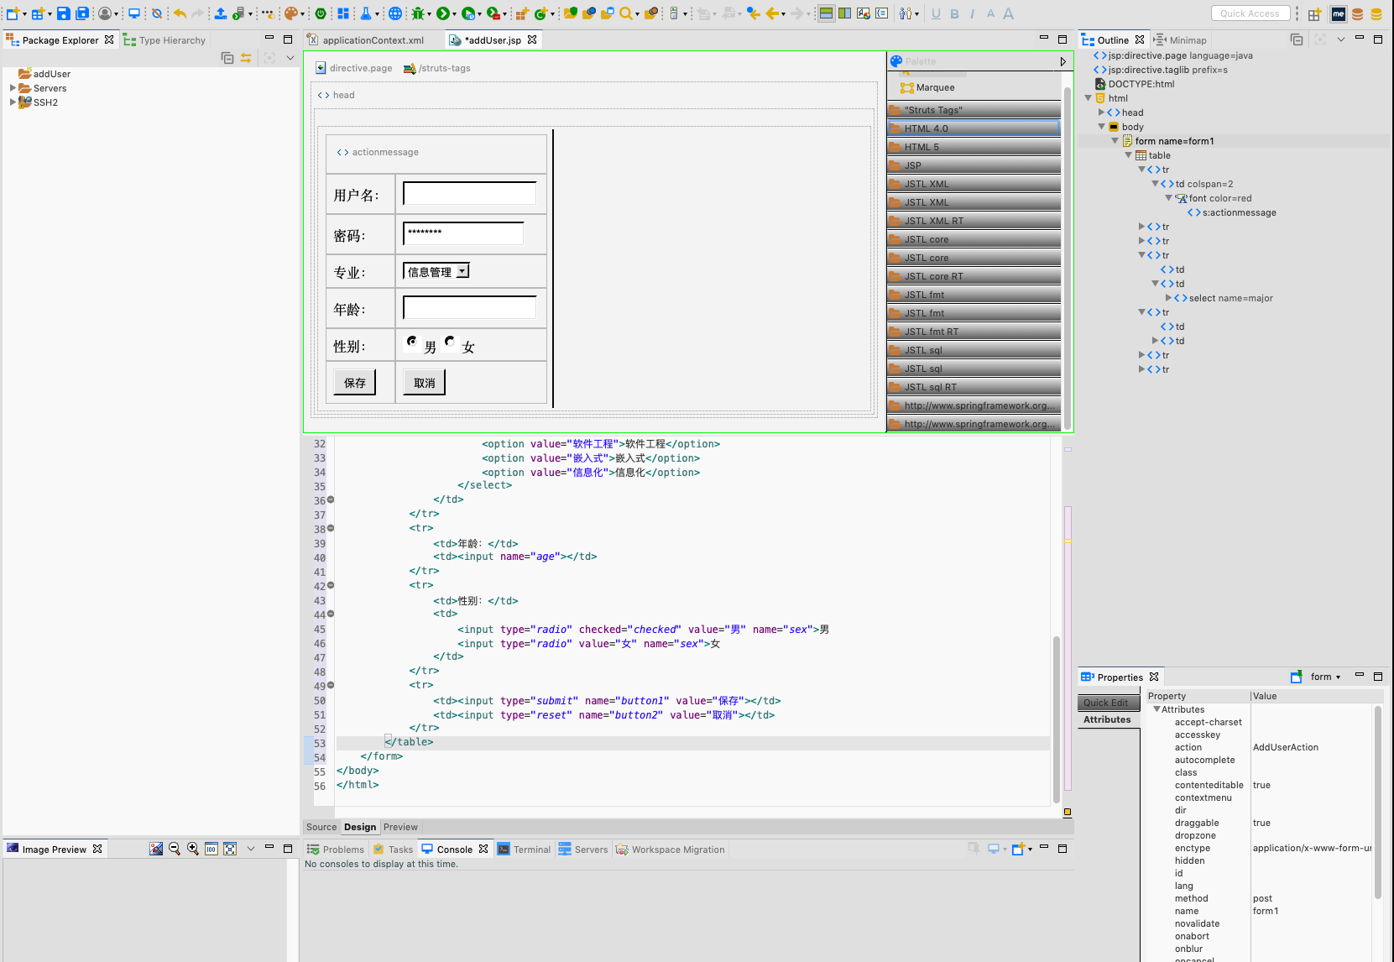
Task: Click the New Console View icon
Action: (1019, 849)
